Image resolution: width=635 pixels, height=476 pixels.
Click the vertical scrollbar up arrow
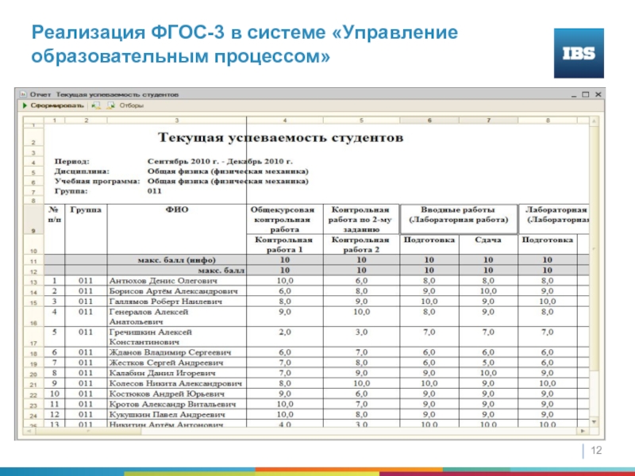pyautogui.click(x=594, y=121)
